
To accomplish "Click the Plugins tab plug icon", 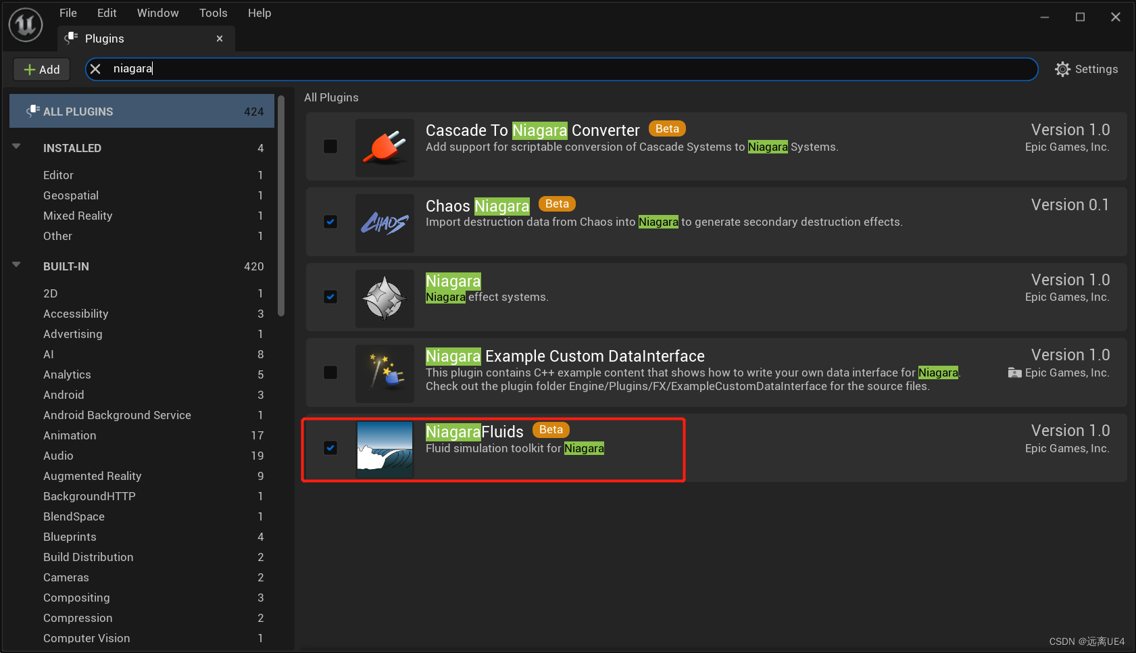I will pyautogui.click(x=71, y=39).
